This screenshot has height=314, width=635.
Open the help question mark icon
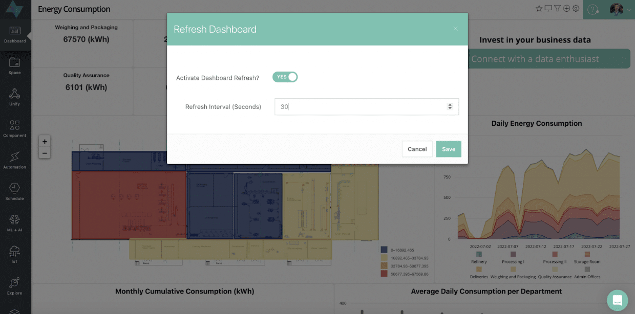[x=593, y=9]
